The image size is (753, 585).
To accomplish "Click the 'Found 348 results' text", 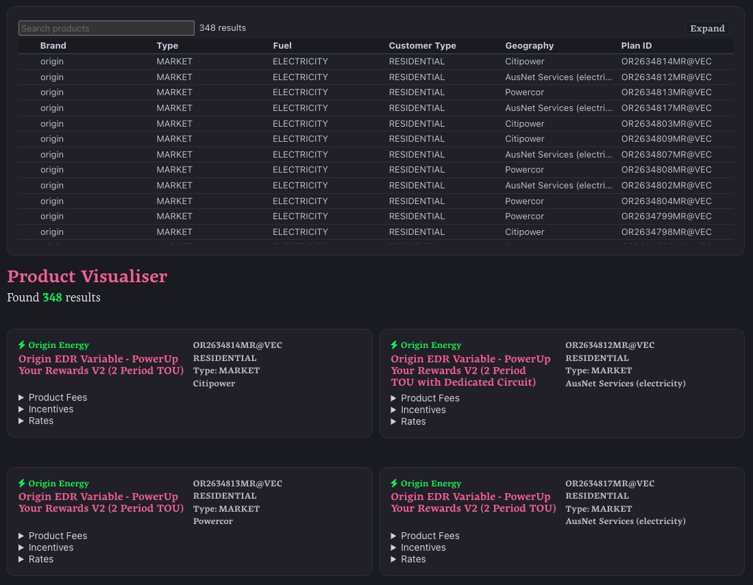I will pyautogui.click(x=53, y=297).
